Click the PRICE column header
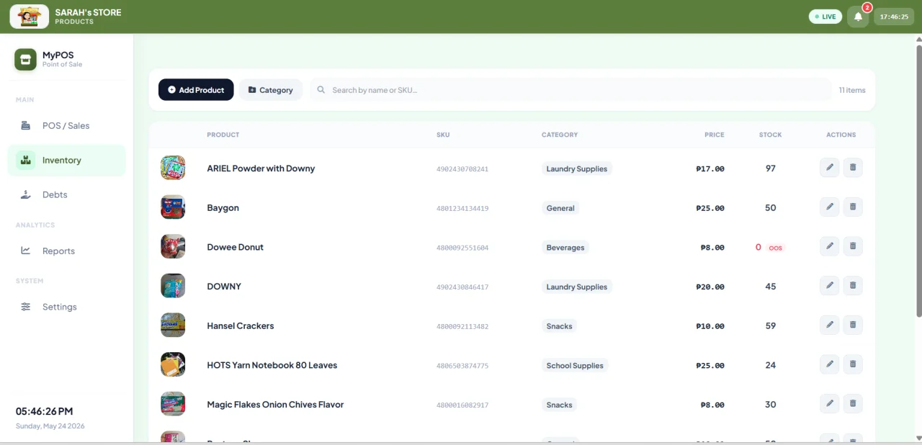Image resolution: width=922 pixels, height=445 pixels. coord(715,135)
